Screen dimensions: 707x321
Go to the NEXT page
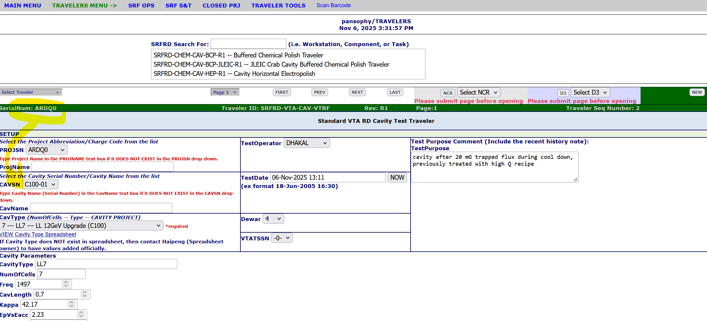(x=357, y=92)
